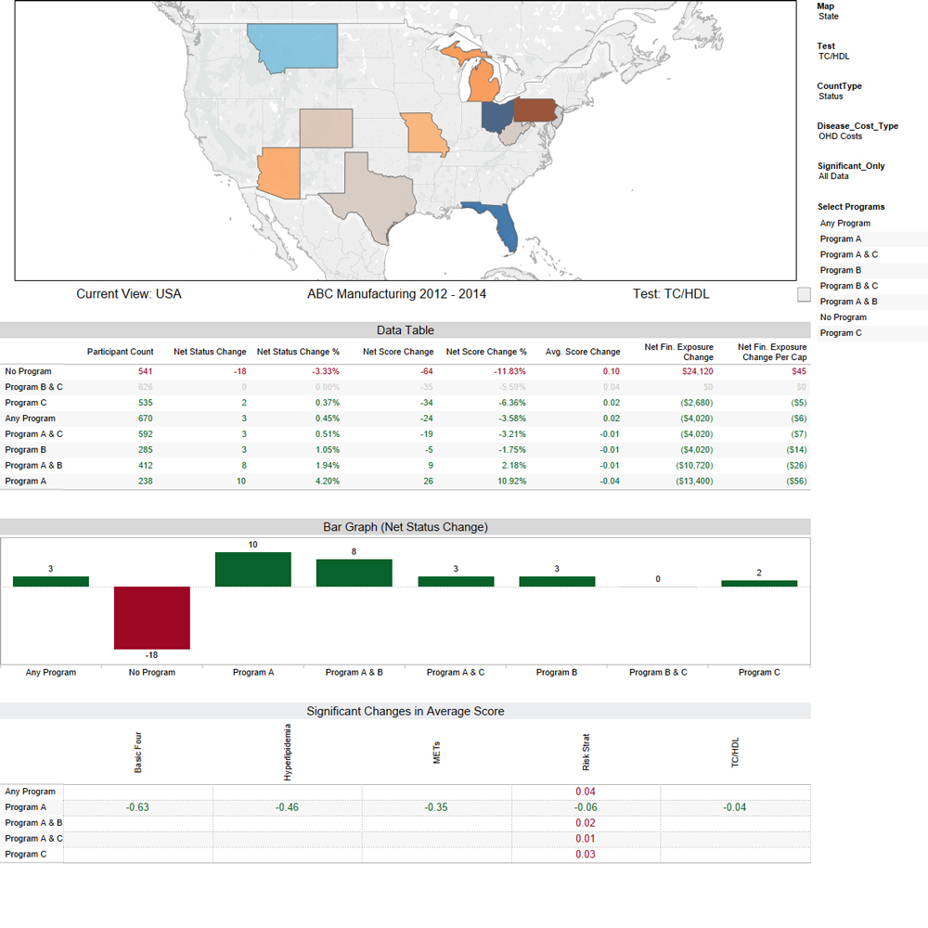Viewport: 928px width, 928px height.
Task: Open the CountType Status dropdown
Action: click(831, 97)
